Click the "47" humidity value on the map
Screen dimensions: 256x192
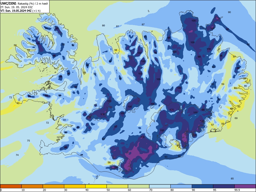tap(18, 103)
